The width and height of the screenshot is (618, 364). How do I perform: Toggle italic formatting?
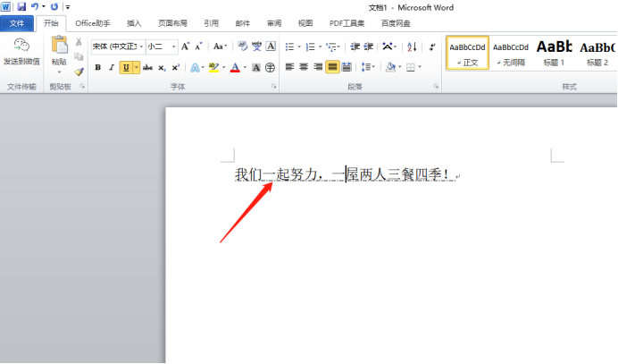tap(112, 67)
